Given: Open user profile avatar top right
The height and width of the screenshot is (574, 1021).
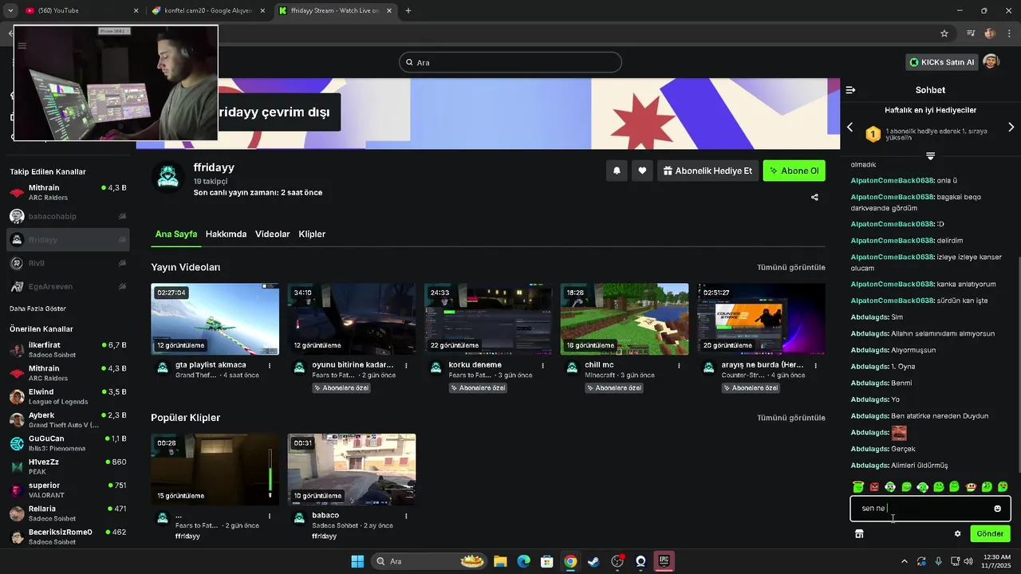Looking at the screenshot, I should click(991, 61).
